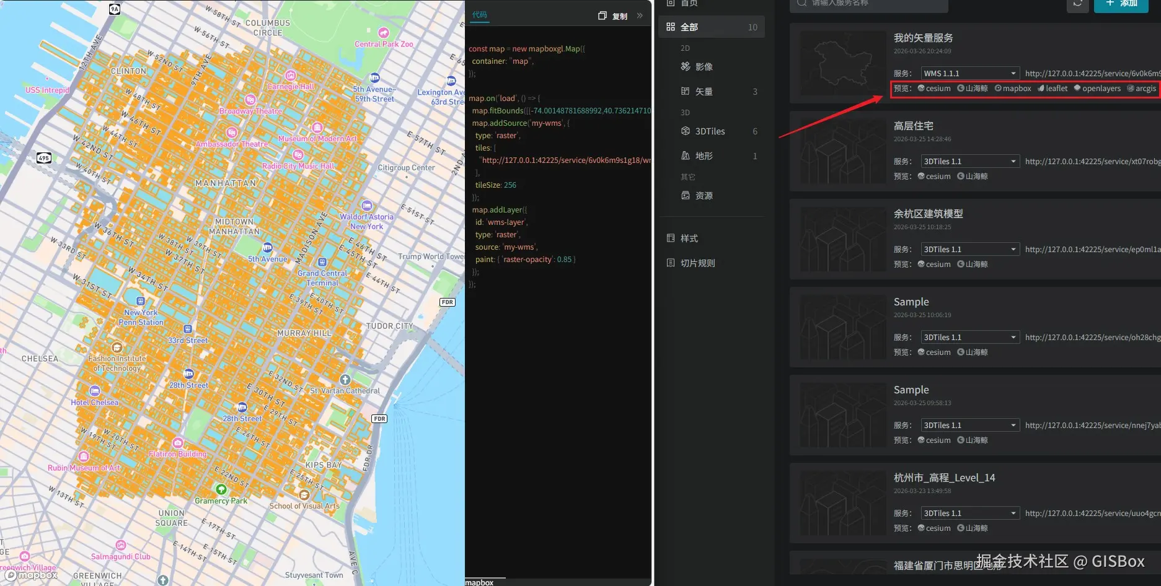Click the 高层住宅 building thumbnail
Image resolution: width=1161 pixels, height=586 pixels.
point(843,151)
